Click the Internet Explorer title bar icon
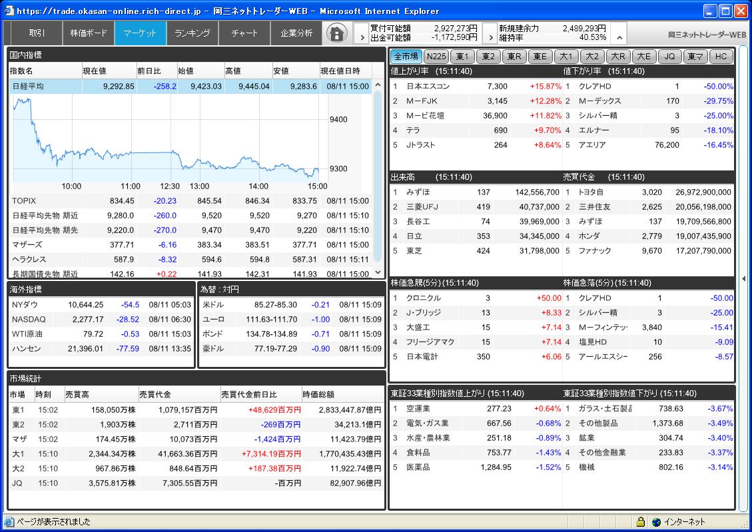Screen dimensions: 752x532 pos(9,11)
